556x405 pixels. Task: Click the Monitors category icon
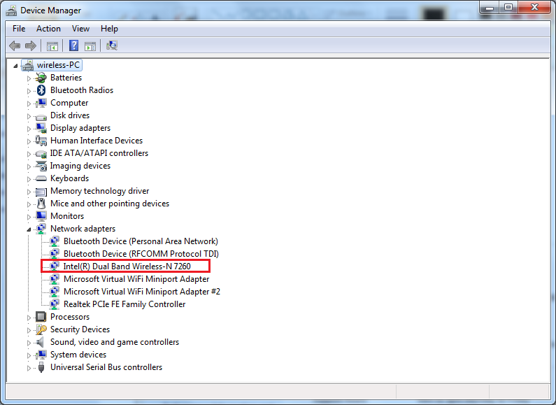(41, 216)
